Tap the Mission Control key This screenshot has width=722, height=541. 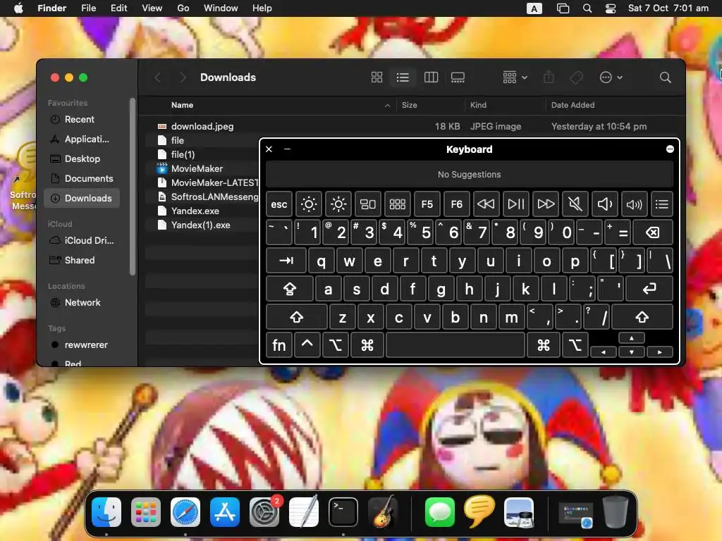click(368, 204)
